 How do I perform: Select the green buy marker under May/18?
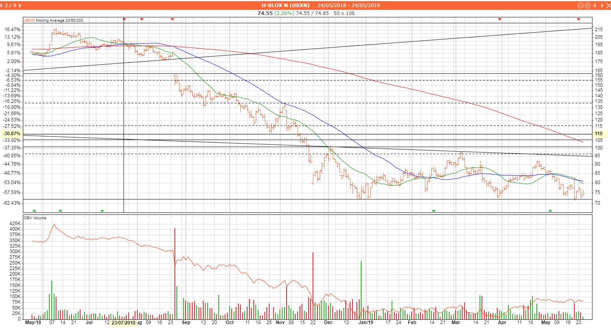pos(34,211)
